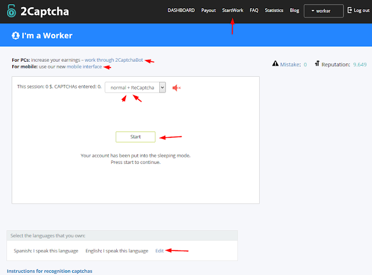View the Statistics page

[x=274, y=10]
